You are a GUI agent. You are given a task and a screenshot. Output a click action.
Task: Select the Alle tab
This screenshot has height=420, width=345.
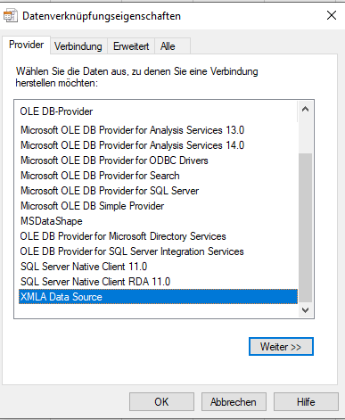click(168, 46)
